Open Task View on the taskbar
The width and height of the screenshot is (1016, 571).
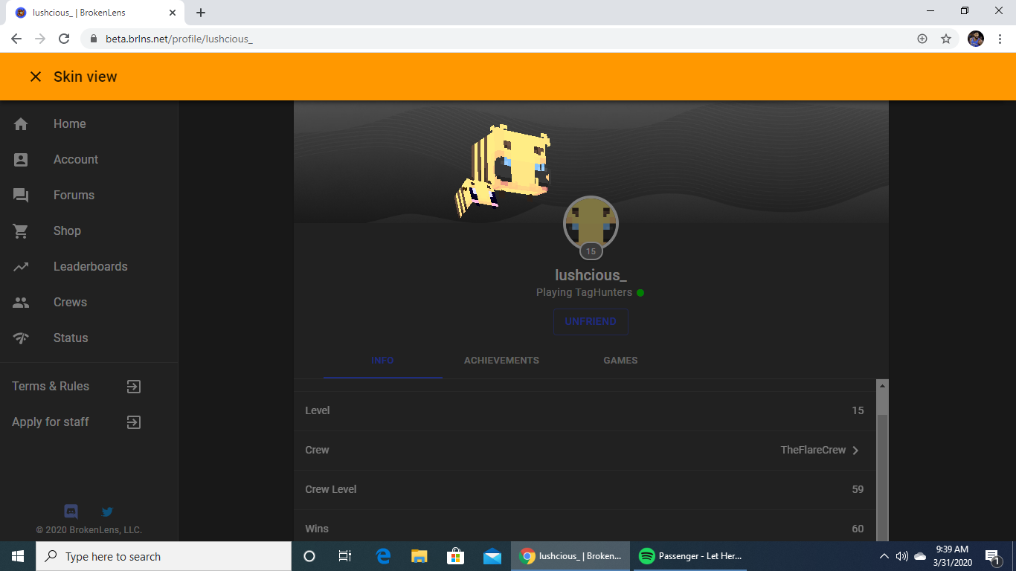pyautogui.click(x=345, y=556)
